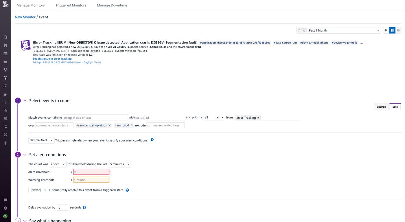
Task: Click inside the Alert Threshold input field
Action: [91, 172]
